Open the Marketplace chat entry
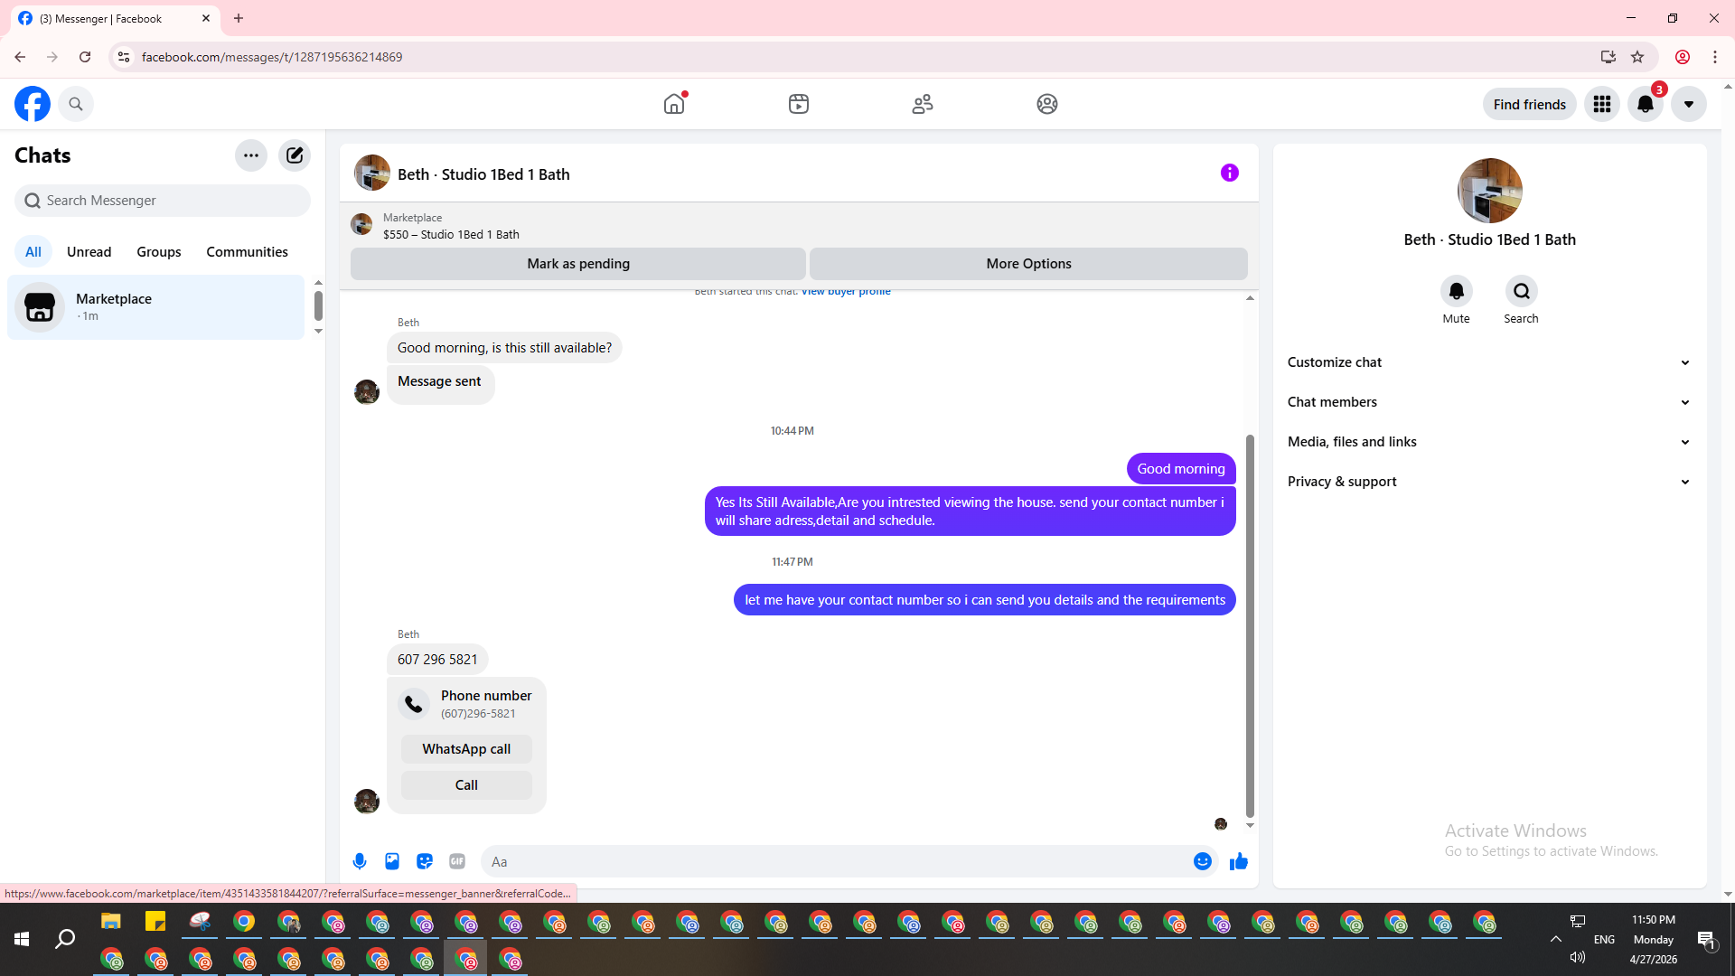The image size is (1735, 976). tap(156, 307)
